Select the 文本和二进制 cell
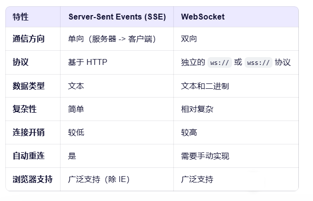Image resolution: width=313 pixels, height=201 pixels. click(x=205, y=86)
